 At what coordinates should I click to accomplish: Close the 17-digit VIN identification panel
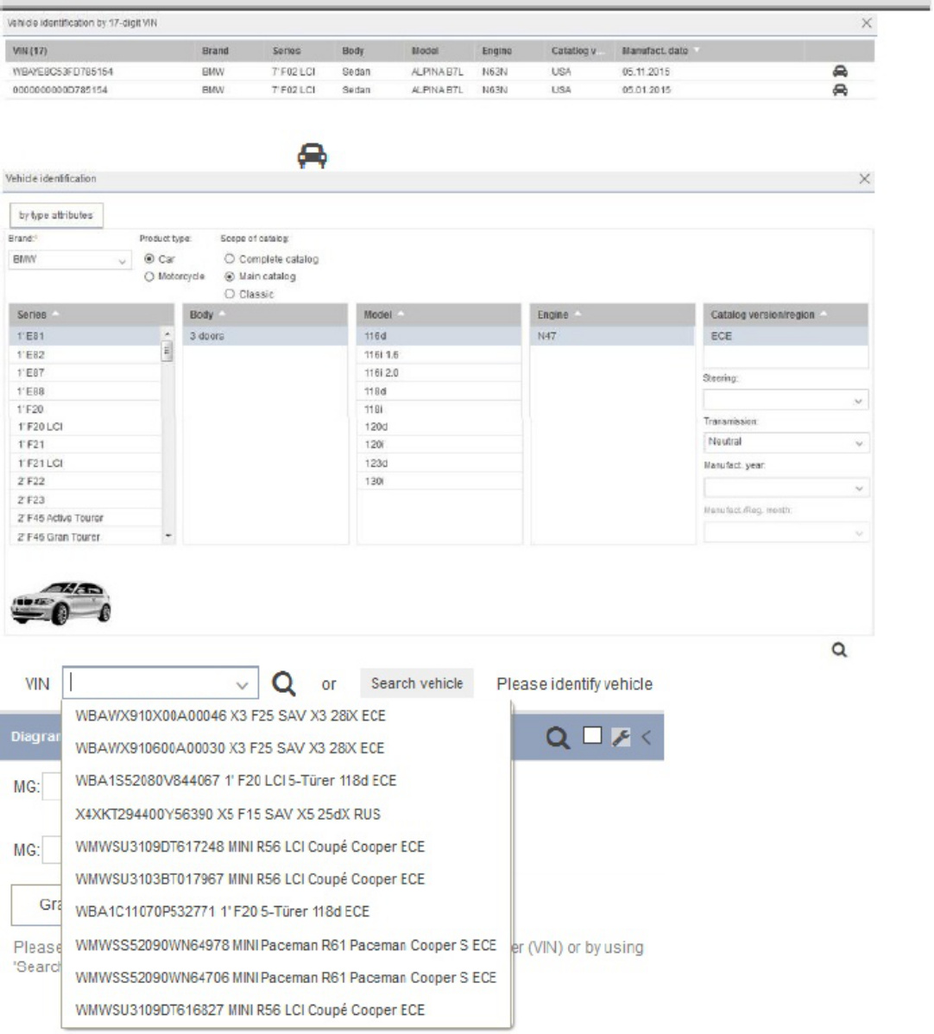pos(866,23)
